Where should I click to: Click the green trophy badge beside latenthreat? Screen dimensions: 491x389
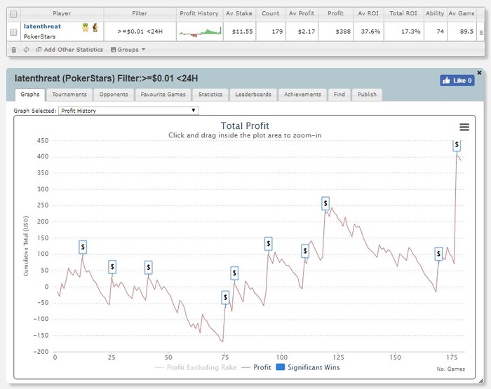pos(86,27)
